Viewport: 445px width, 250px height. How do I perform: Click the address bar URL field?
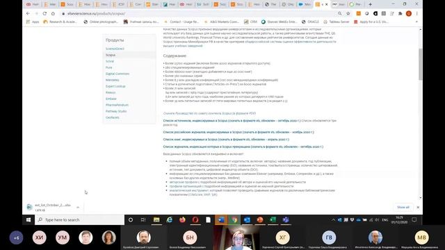click(199, 13)
